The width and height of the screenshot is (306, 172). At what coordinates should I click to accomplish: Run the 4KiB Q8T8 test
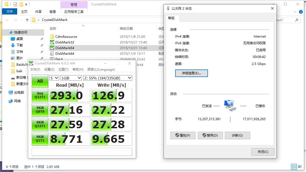tap(40, 110)
